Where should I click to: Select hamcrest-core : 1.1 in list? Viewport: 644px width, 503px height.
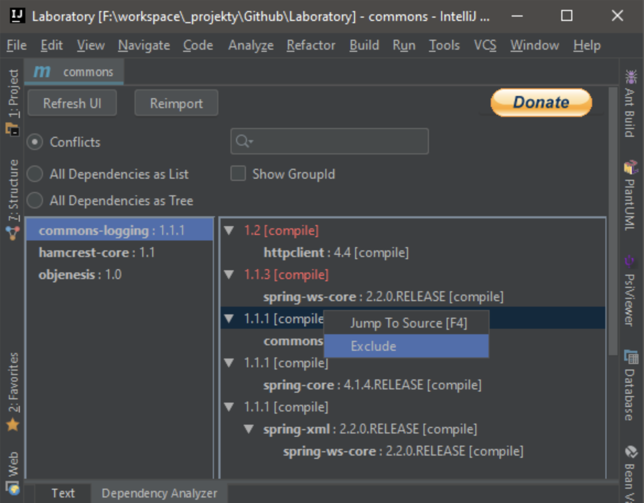120,252
